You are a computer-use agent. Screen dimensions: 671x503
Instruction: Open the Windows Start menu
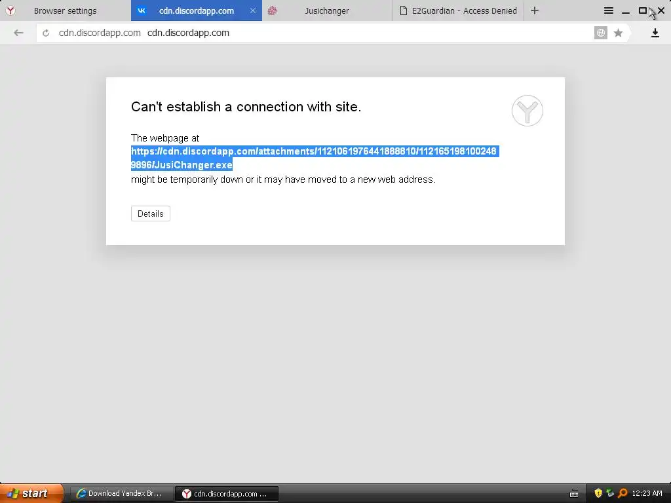[x=31, y=493]
